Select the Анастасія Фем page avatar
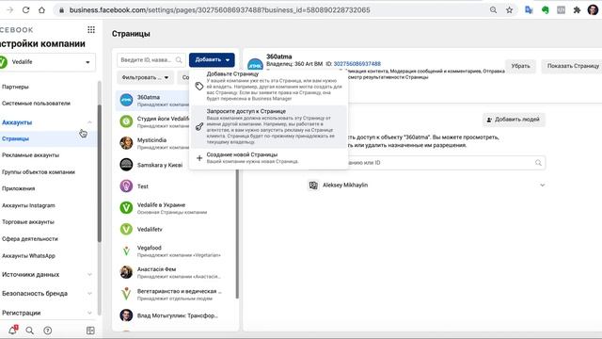The width and height of the screenshot is (602, 339). pyautogui.click(x=126, y=272)
